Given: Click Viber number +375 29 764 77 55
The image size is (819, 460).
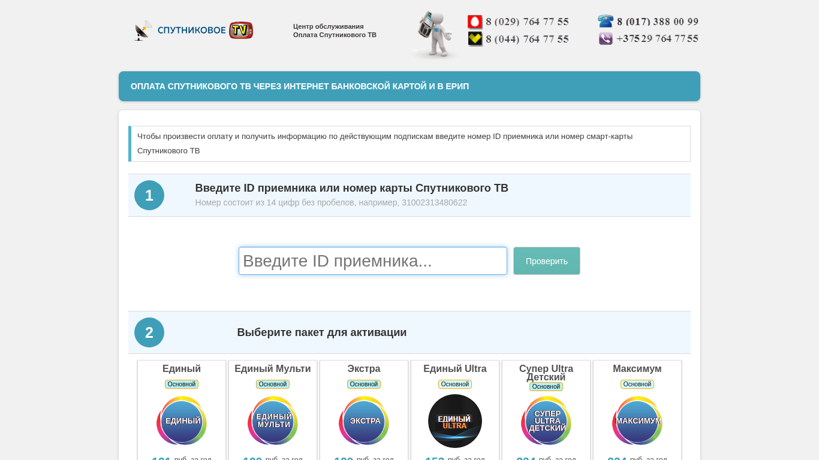Looking at the screenshot, I should pos(657,39).
